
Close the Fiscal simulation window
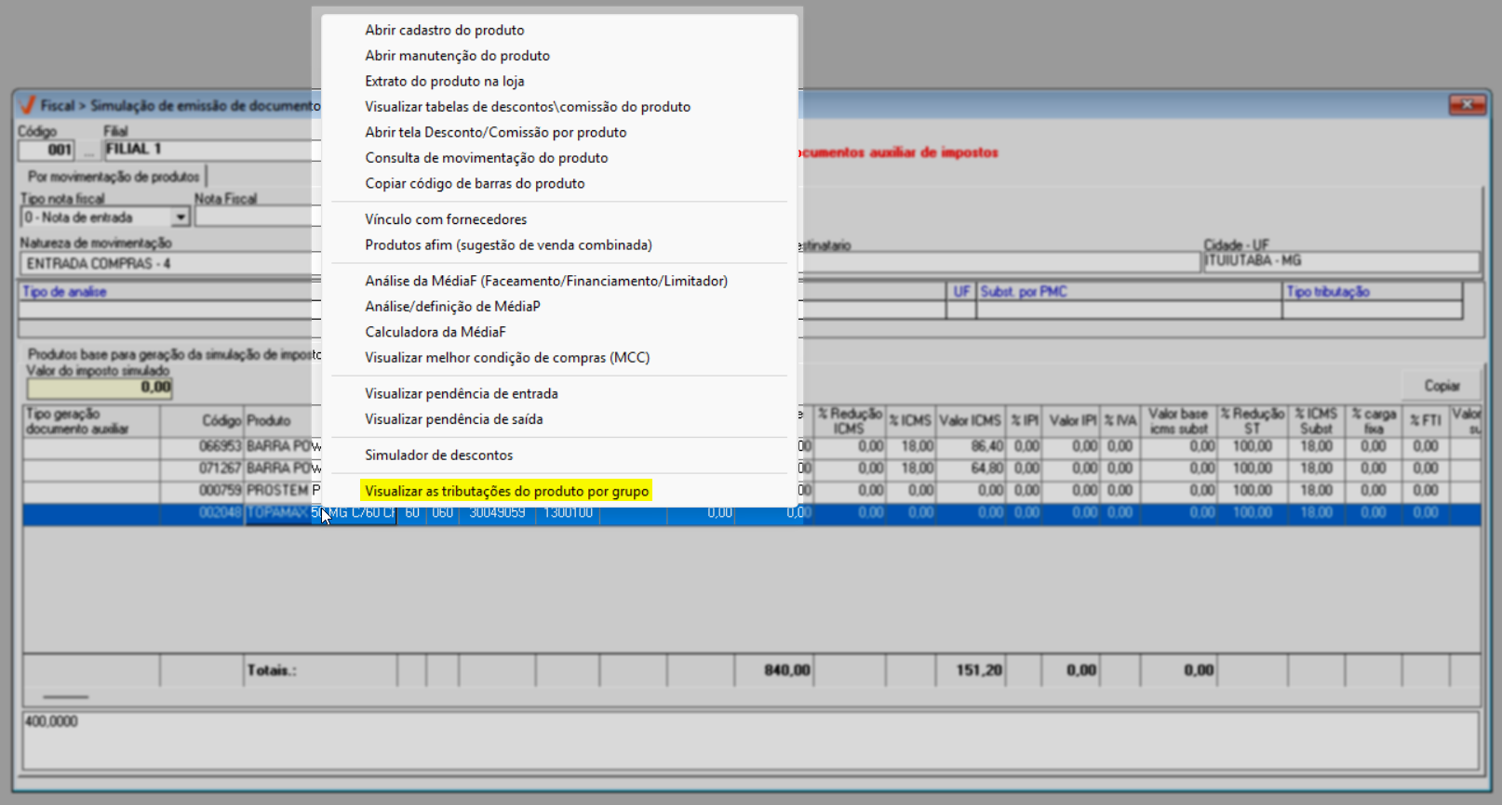(1467, 105)
